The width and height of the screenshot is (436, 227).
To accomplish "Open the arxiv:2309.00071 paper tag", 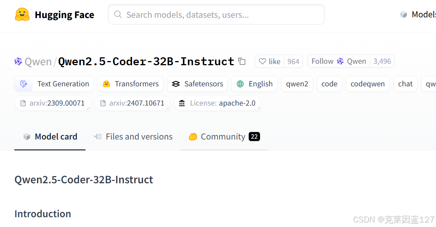I will 52,103.
